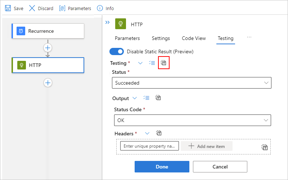
Task: Add a step below HTTP action
Action: (x=48, y=83)
